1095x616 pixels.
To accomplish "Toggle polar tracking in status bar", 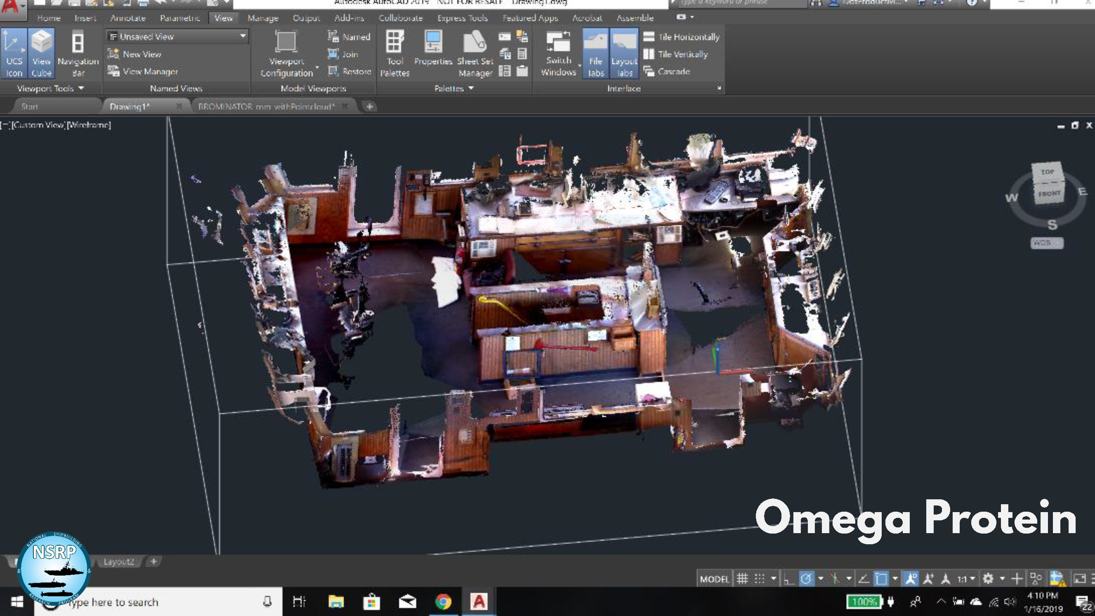I will pyautogui.click(x=806, y=579).
